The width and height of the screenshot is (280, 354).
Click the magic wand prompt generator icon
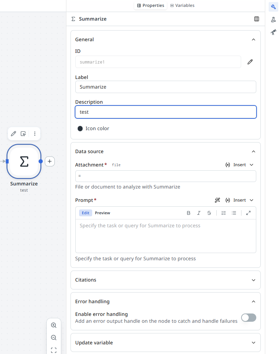(217, 200)
